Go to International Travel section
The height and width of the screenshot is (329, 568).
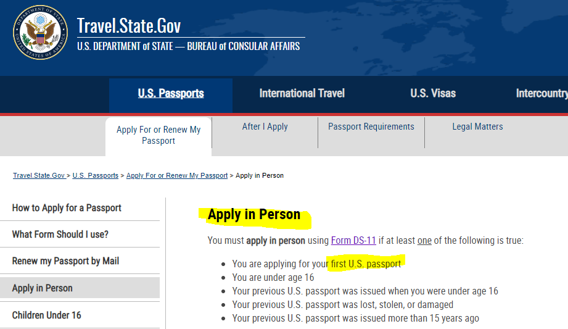tap(302, 94)
